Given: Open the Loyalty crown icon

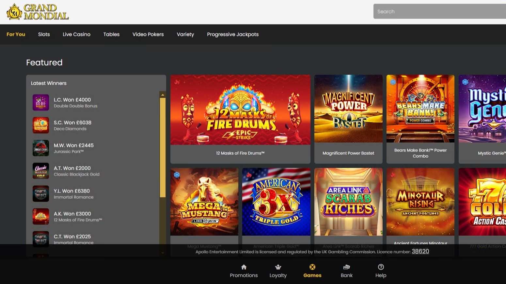Looking at the screenshot, I should click(278, 267).
